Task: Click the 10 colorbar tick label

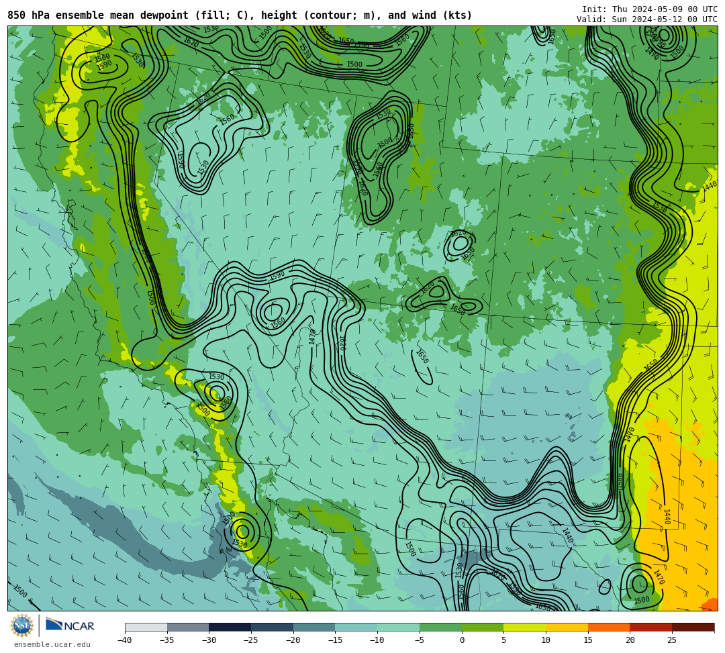Action: [546, 640]
